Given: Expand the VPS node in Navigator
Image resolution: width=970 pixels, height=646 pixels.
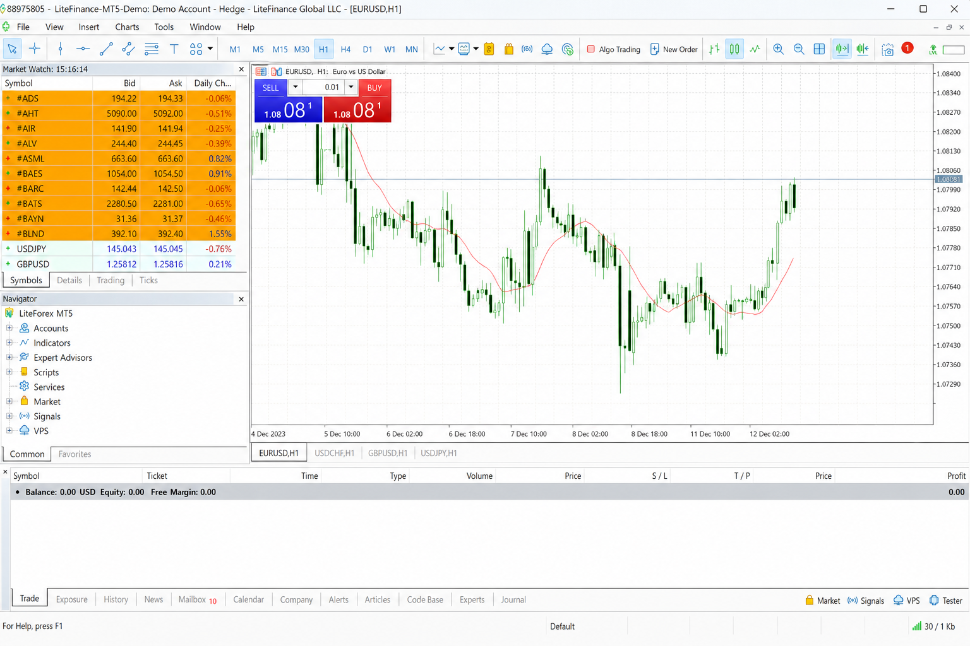Looking at the screenshot, I should (x=9, y=430).
